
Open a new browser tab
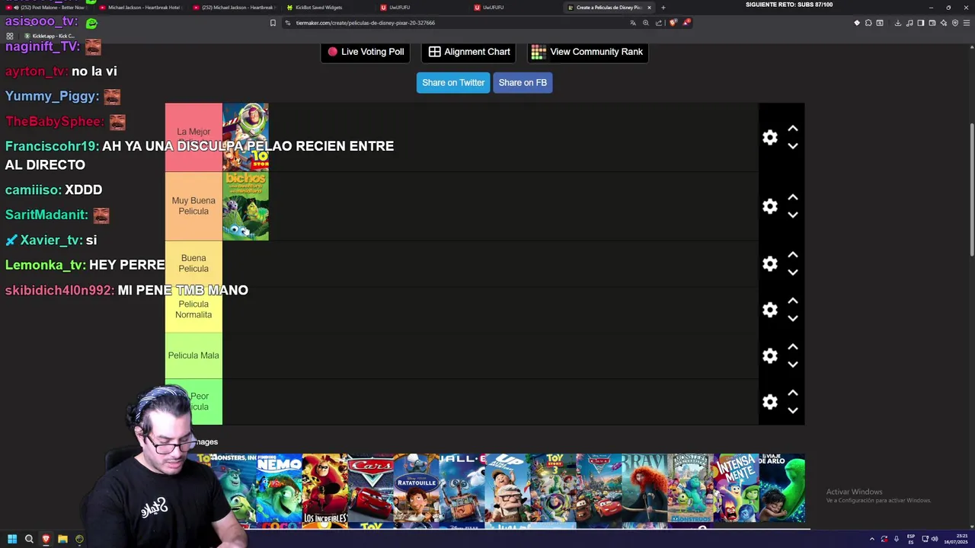[x=663, y=8]
